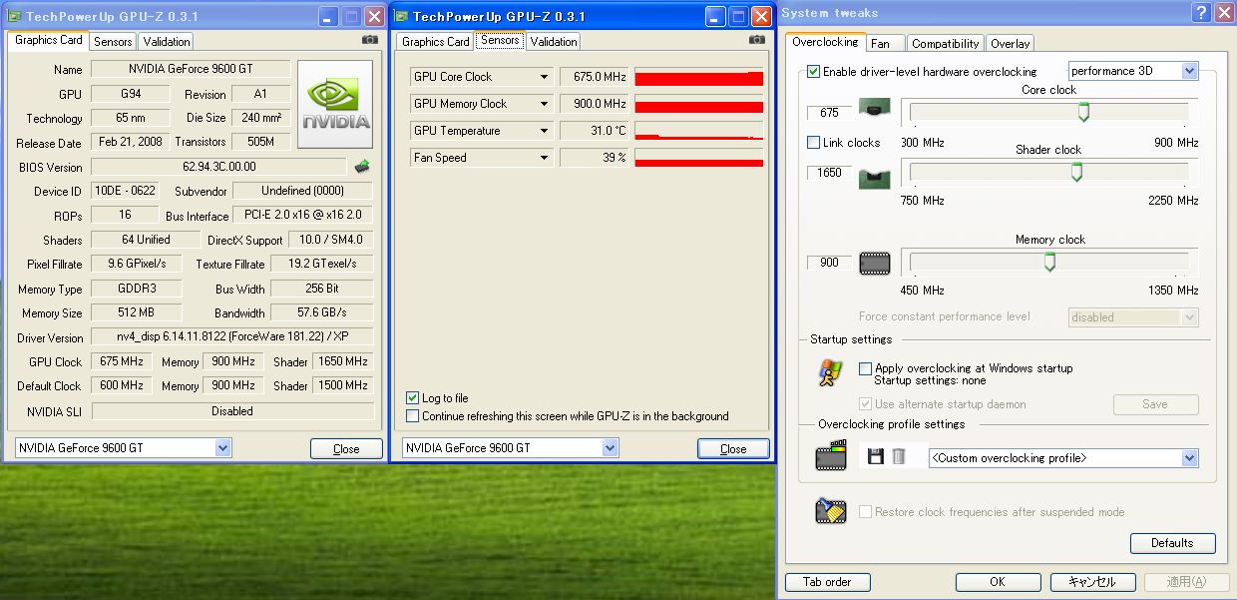Click the shader clock chip icon
The height and width of the screenshot is (600, 1237).
875,180
